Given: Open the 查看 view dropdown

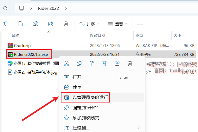Looking at the screenshot, I should point(117,24).
